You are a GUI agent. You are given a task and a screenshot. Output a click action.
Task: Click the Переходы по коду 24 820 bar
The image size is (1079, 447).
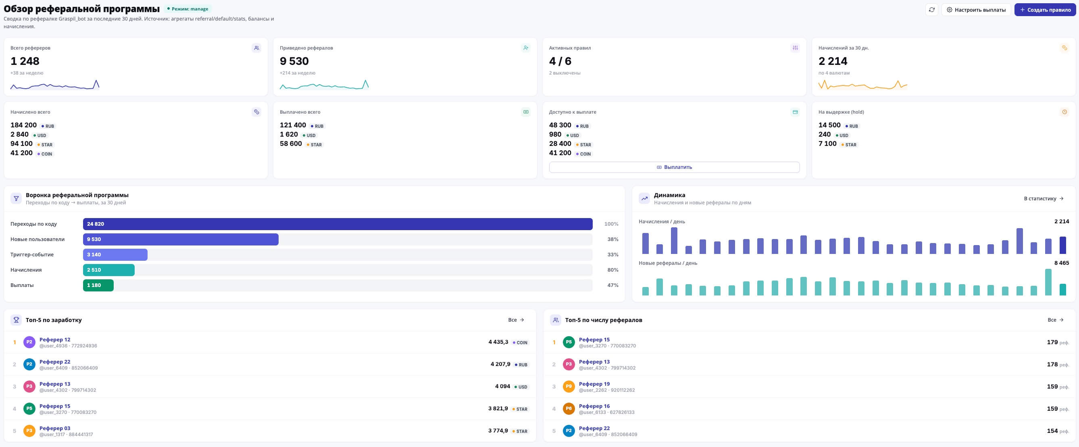337,224
